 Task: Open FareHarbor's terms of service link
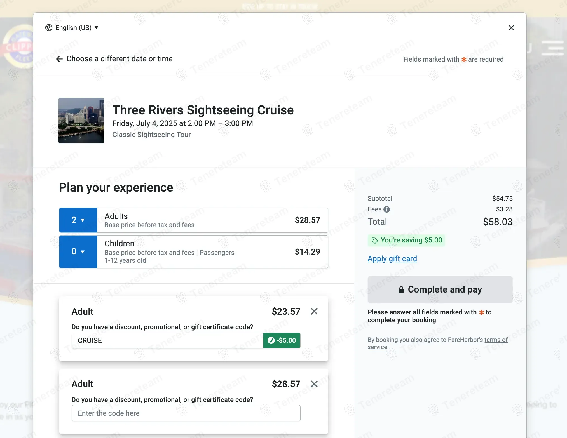click(x=496, y=340)
